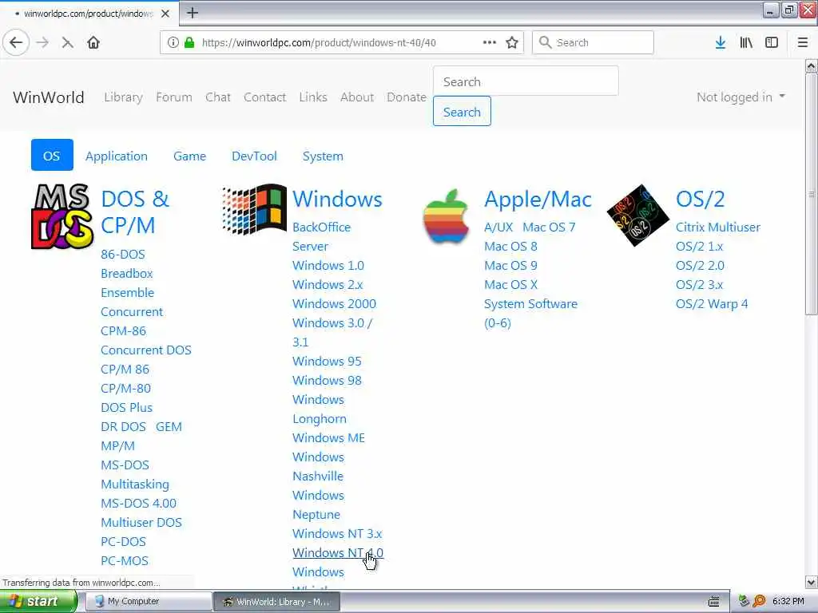Open the Library menu item

click(123, 97)
